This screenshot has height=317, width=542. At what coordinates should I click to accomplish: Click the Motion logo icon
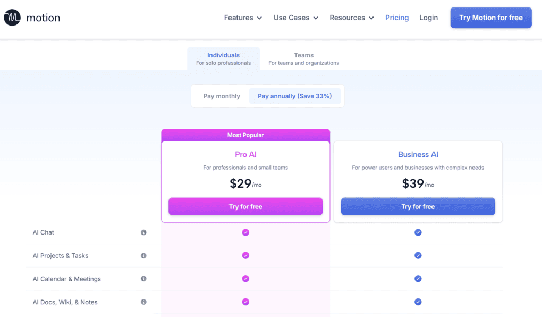click(12, 17)
